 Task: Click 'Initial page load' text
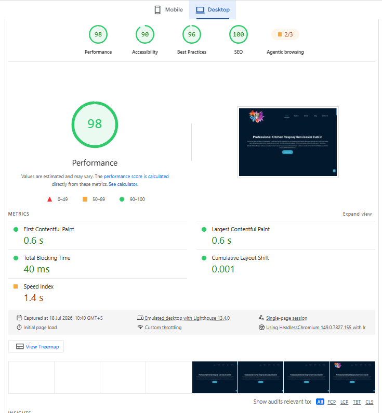coord(40,328)
